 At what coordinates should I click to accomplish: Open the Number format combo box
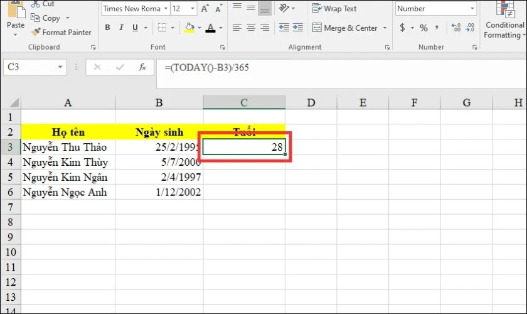[436, 9]
